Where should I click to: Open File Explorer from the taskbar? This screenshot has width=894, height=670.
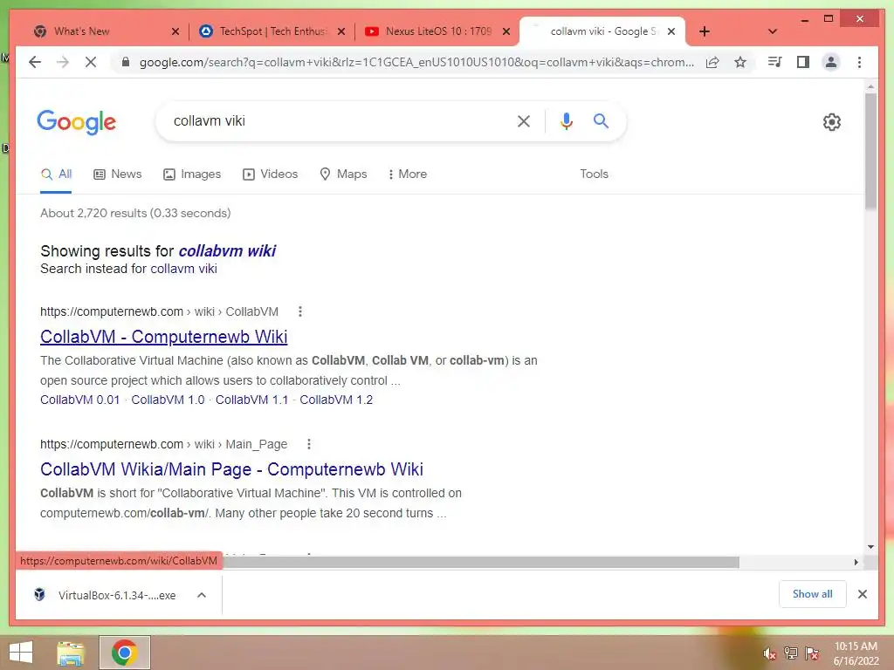tap(71, 653)
